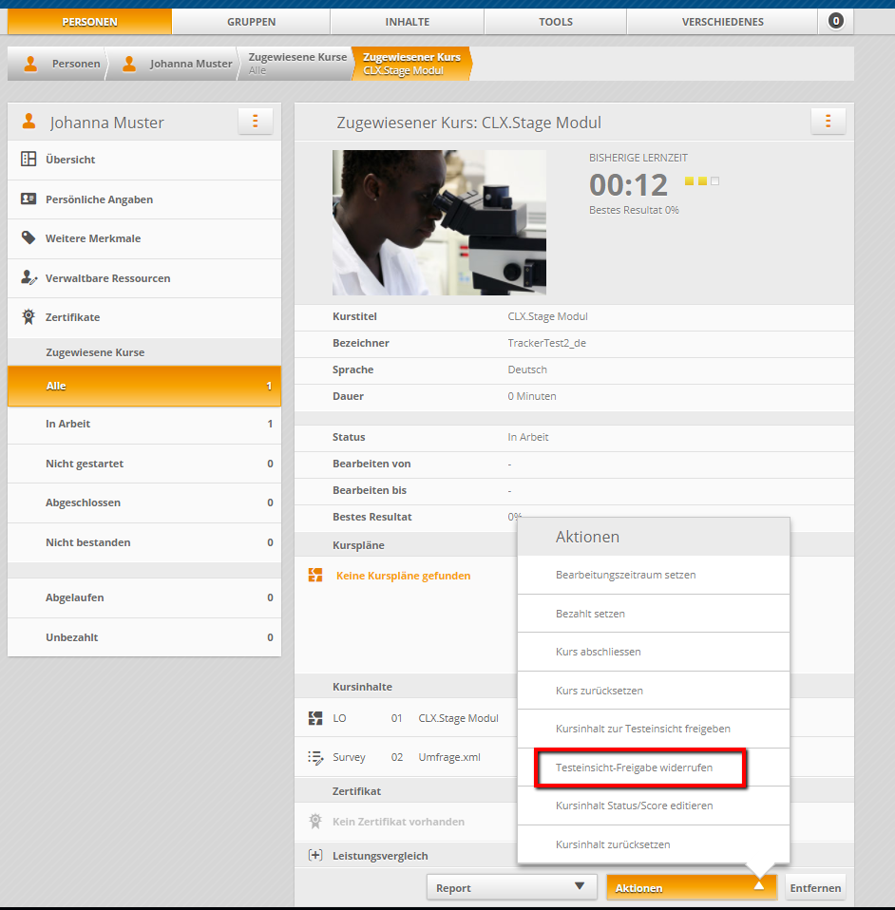The height and width of the screenshot is (910, 895).
Task: Select Testeinsicht-Freigabe widerrufen from the menu
Action: coord(640,768)
